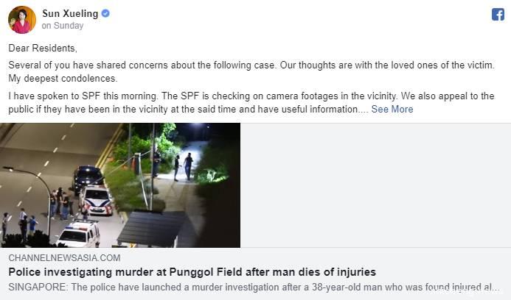Expand the post with See More

pyautogui.click(x=392, y=110)
